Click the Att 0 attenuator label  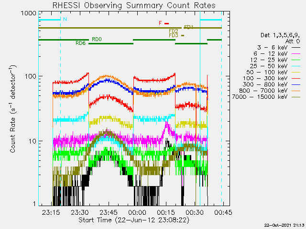click(293, 42)
